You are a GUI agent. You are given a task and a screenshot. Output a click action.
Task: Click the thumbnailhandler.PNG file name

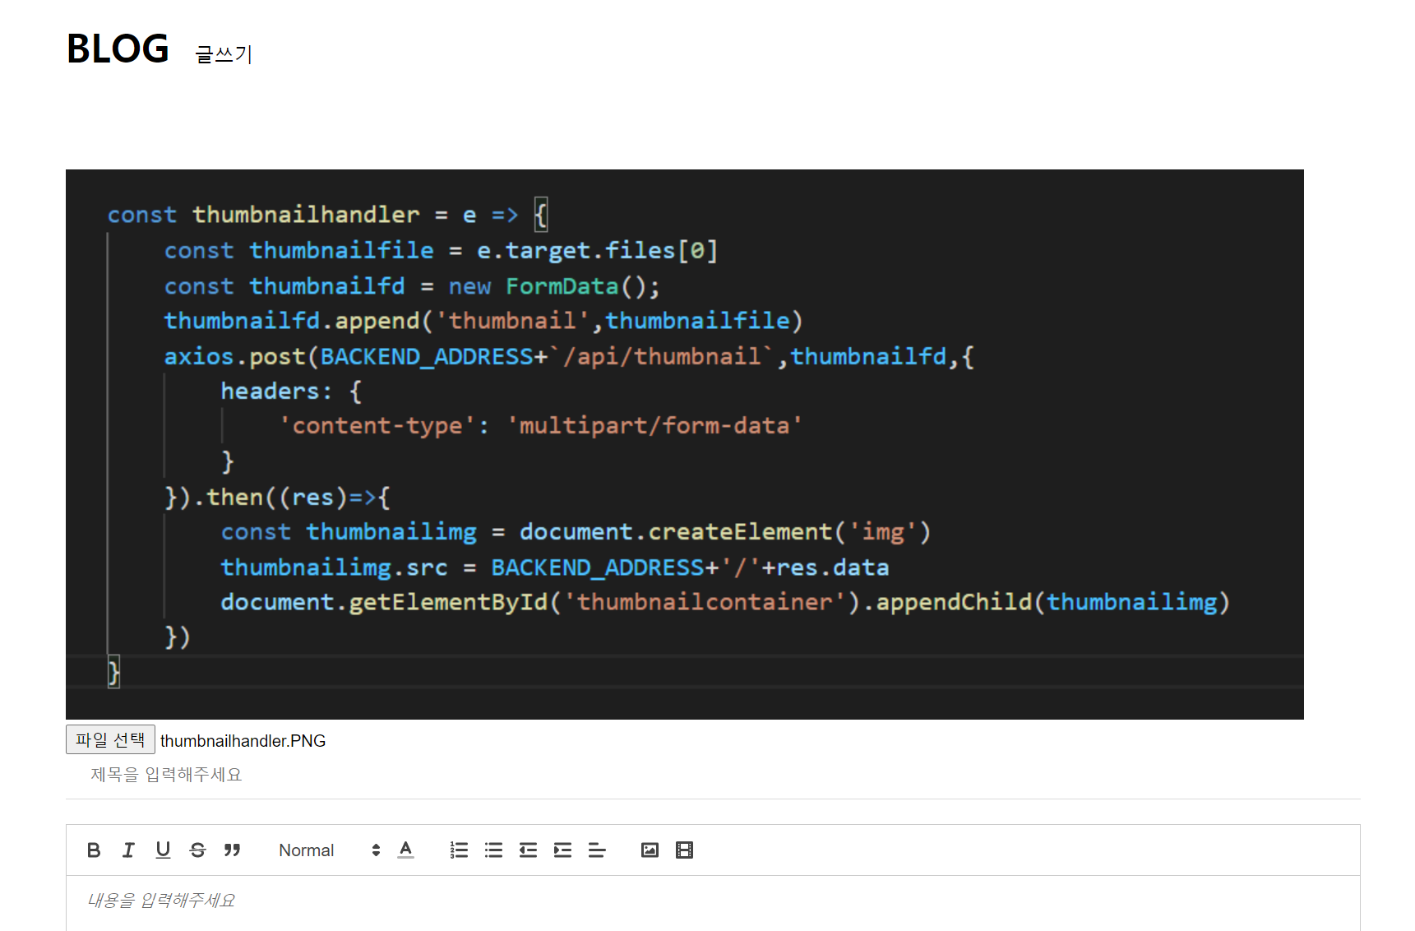243,741
